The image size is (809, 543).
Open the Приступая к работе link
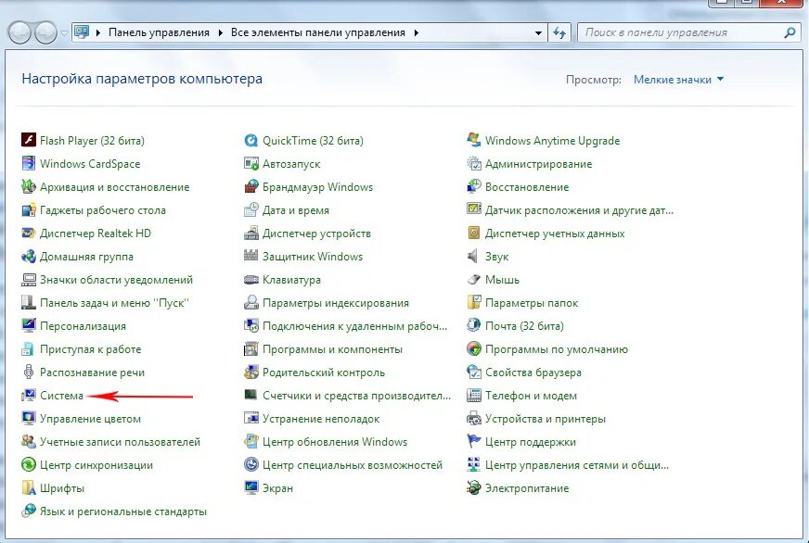[x=90, y=349]
